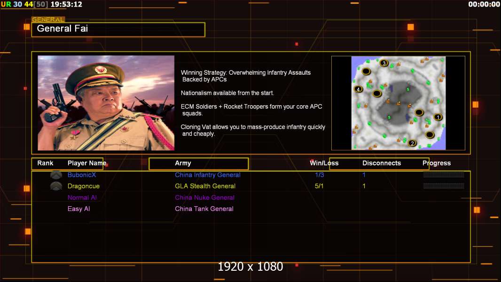Click the Cloning Vat description line
The height and width of the screenshot is (282, 501).
pyautogui.click(x=253, y=130)
